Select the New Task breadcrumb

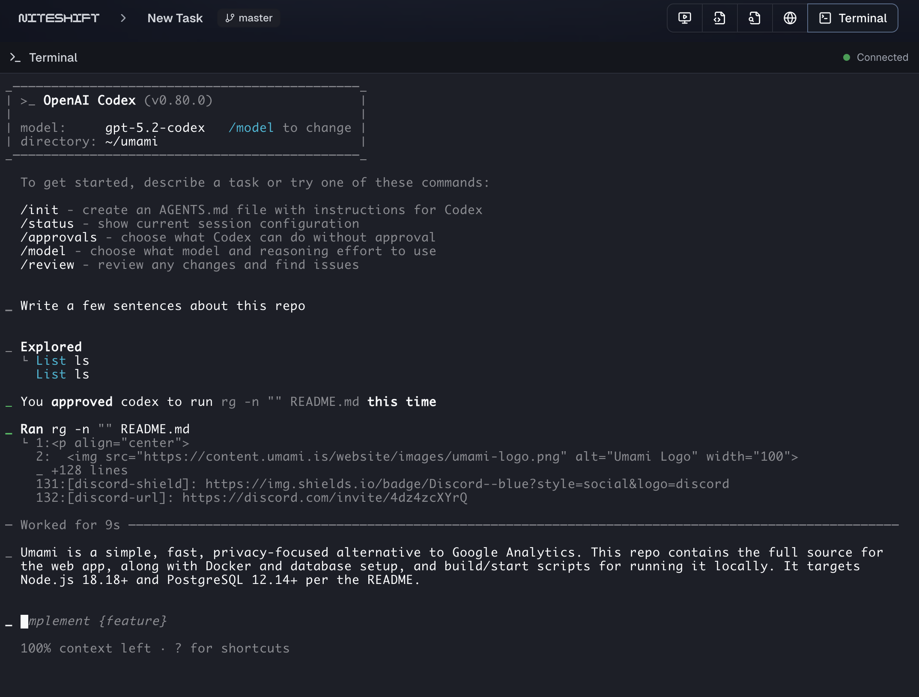click(x=175, y=18)
